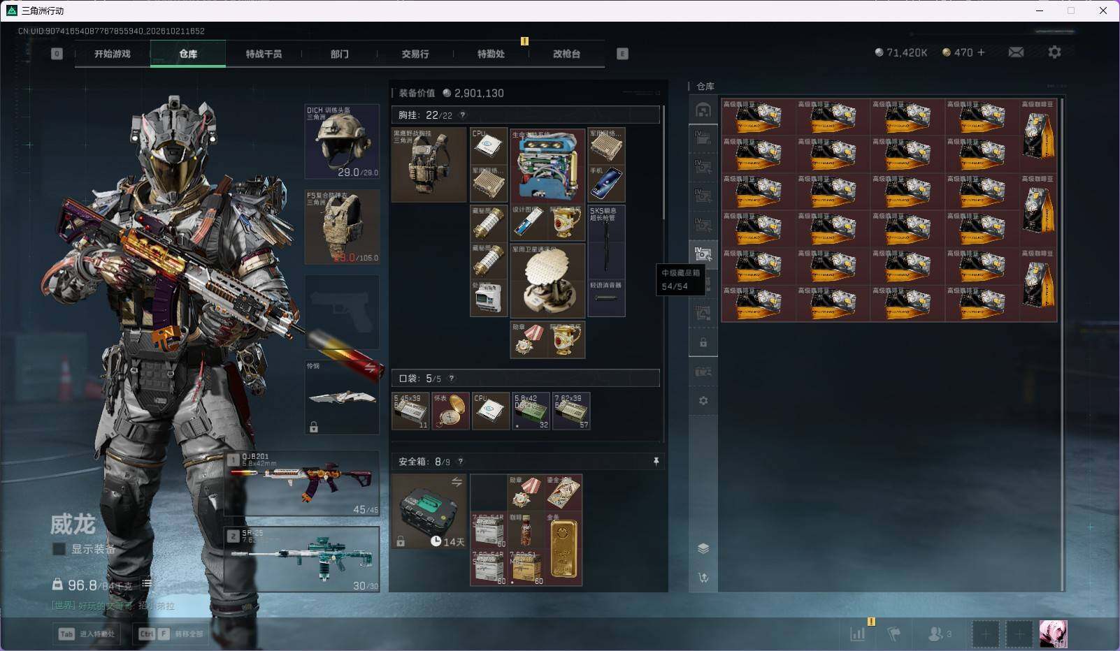Open the chest rig help question mark
The height and width of the screenshot is (651, 1120).
click(462, 115)
